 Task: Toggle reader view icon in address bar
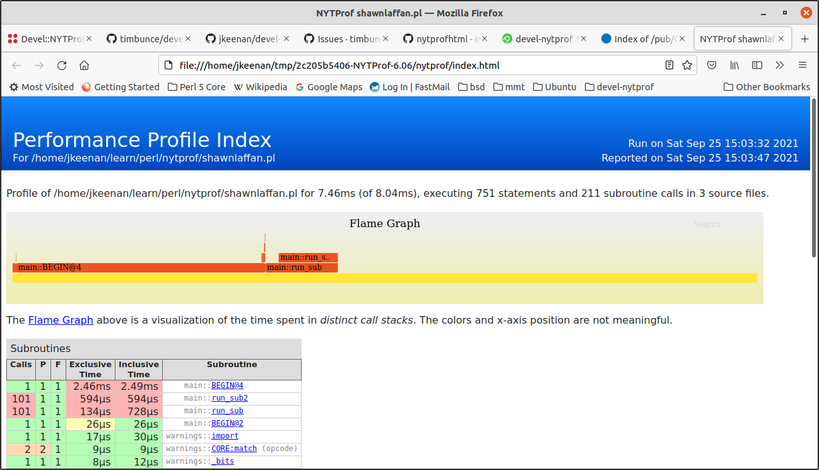click(x=670, y=65)
